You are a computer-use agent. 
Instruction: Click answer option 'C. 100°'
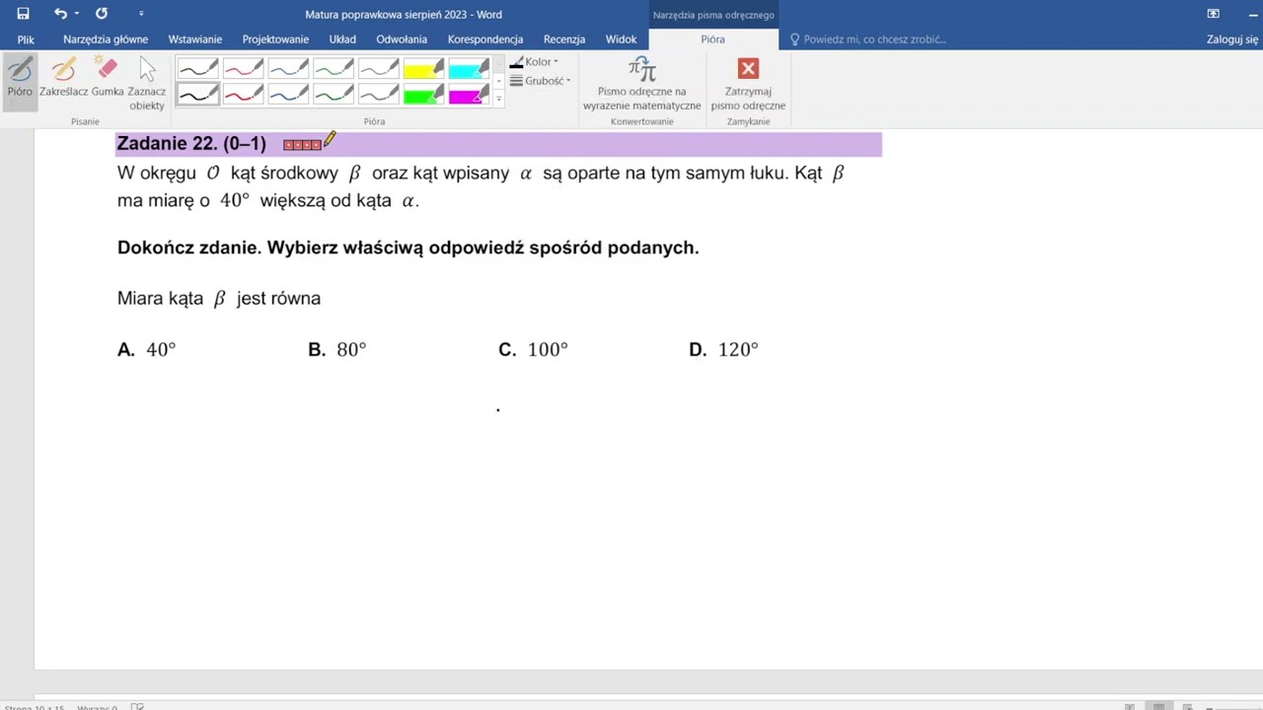pos(533,350)
